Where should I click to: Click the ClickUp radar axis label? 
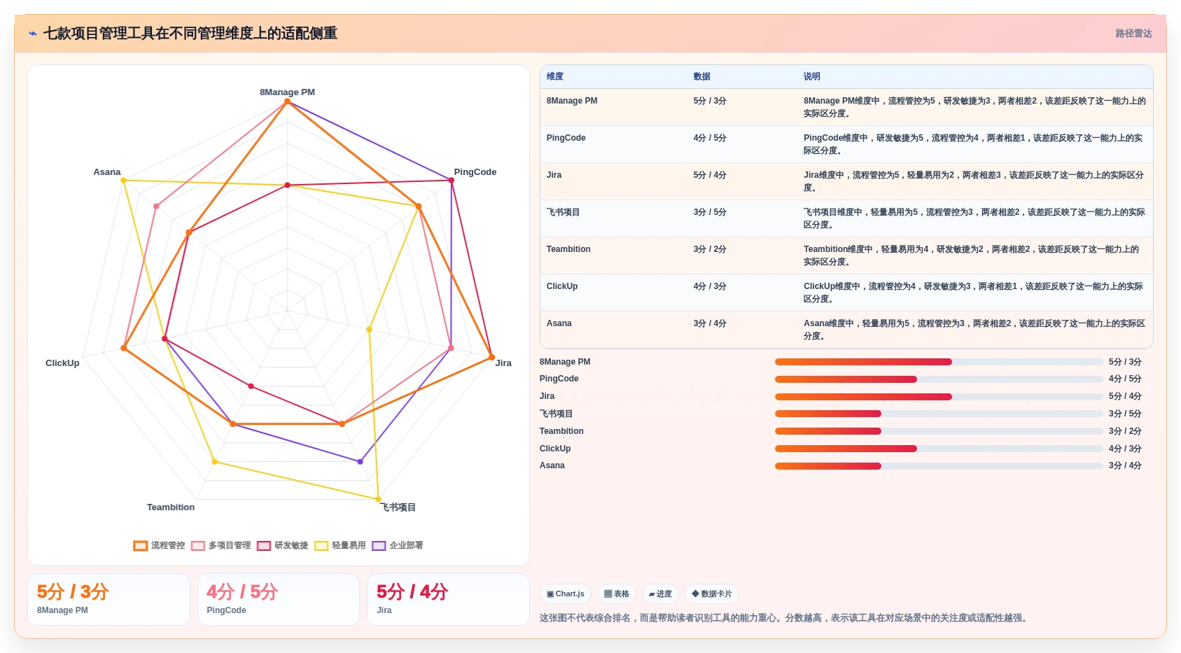[62, 363]
